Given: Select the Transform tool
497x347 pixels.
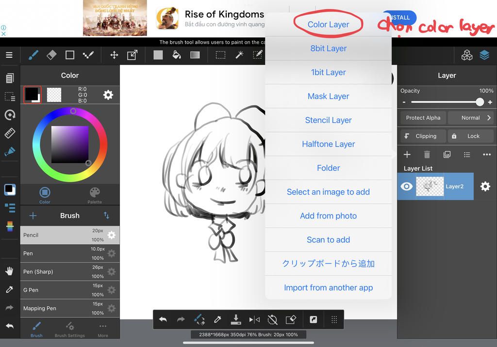Looking at the screenshot, I should [132, 55].
